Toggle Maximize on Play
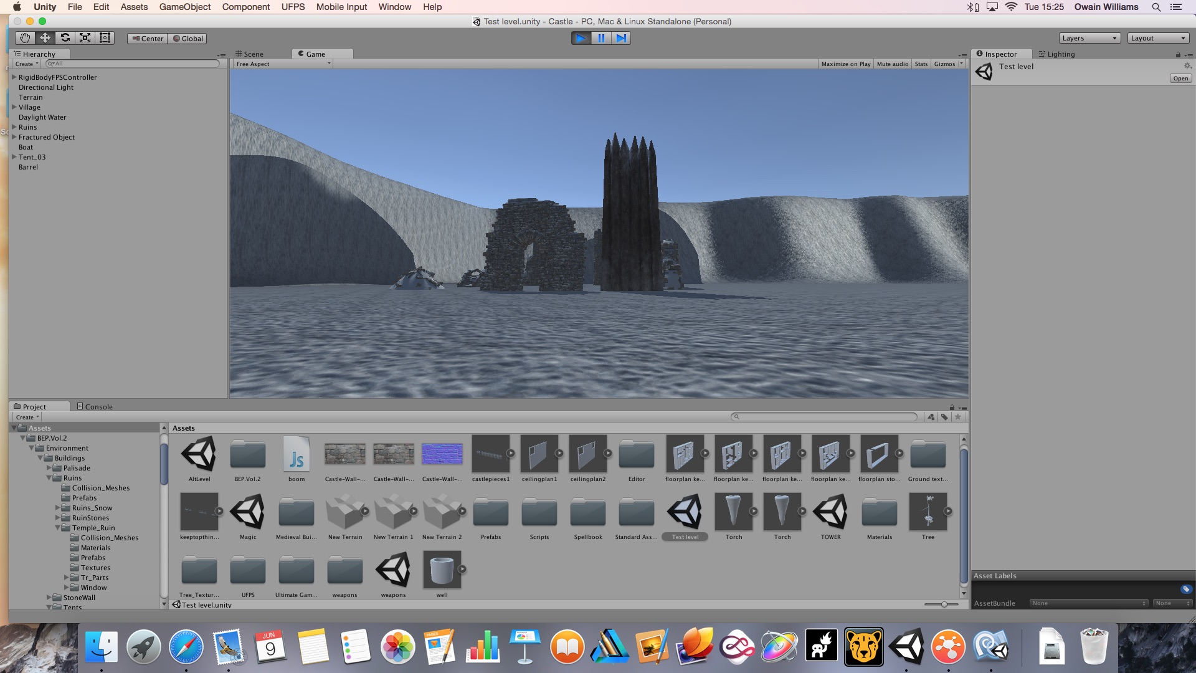The height and width of the screenshot is (673, 1196). pos(845,64)
